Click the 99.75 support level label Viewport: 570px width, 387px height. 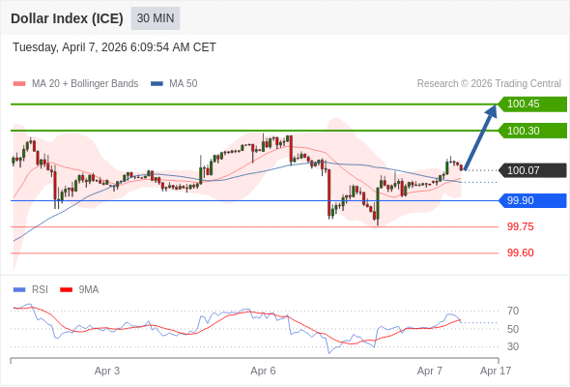click(521, 226)
